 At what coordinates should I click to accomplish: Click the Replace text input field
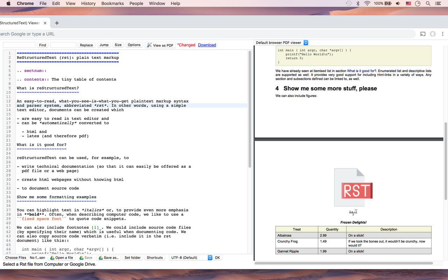click(x=63, y=45)
